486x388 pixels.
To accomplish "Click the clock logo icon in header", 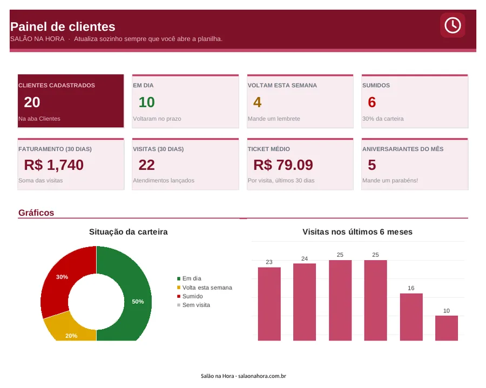I will tap(453, 25).
